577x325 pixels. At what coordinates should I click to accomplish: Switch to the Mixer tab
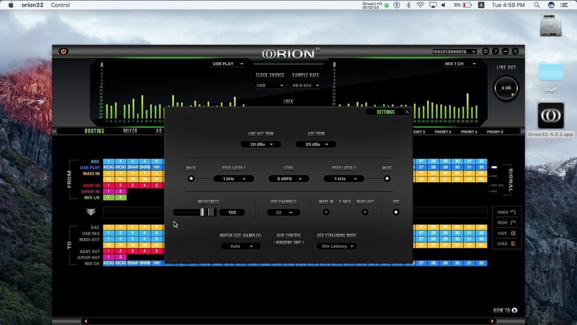(130, 131)
